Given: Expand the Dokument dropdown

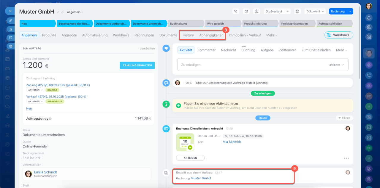Looking at the screenshot, I should click(315, 11).
